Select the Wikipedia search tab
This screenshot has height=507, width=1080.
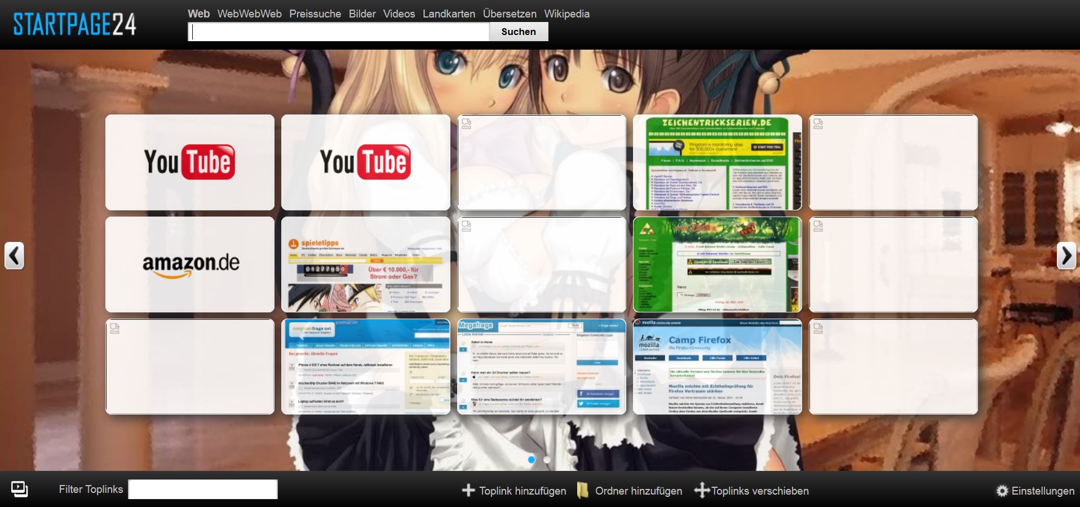(566, 14)
